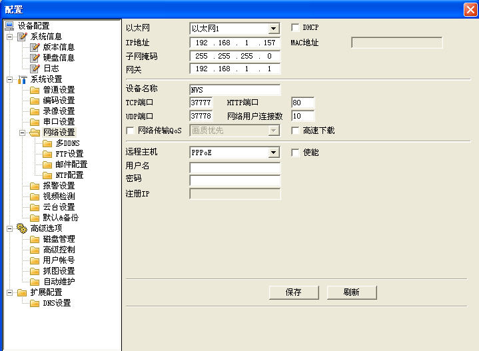The width and height of the screenshot is (479, 351).
Task: Click the 日志 document icon
Action: pyautogui.click(x=35, y=69)
